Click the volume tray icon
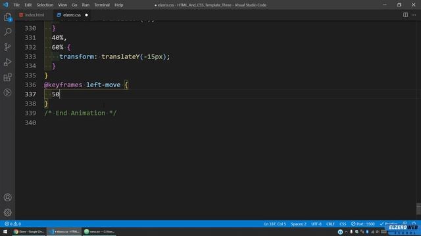This screenshot has height=236, width=421. [x=378, y=231]
